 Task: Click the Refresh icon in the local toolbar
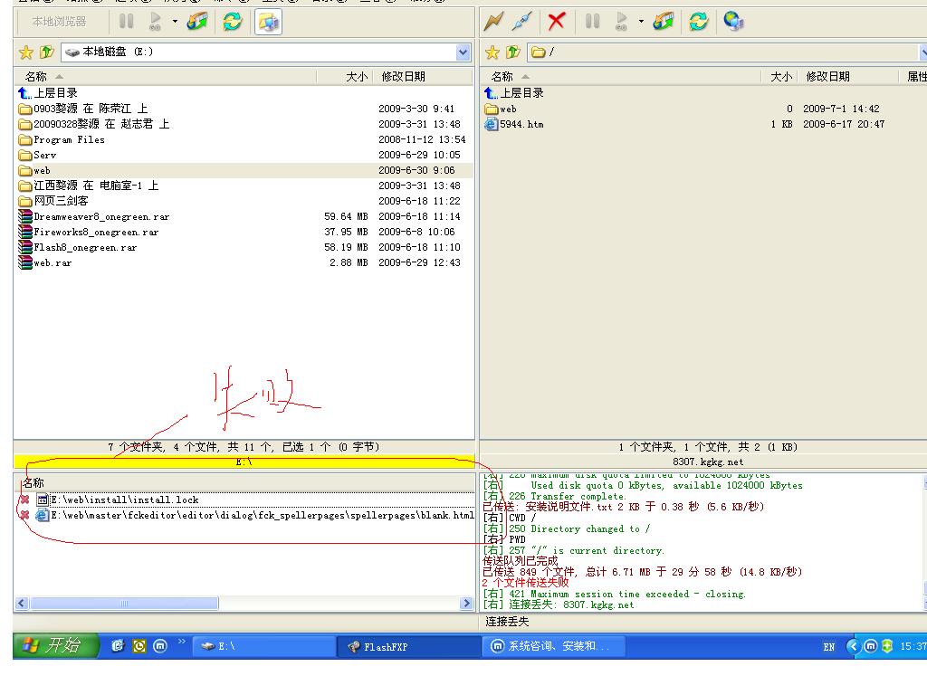point(233,21)
